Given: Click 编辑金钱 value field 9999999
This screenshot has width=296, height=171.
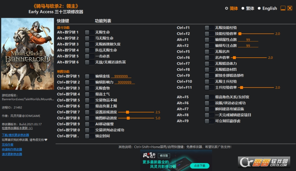Looking at the screenshot, I should [x=121, y=76].
